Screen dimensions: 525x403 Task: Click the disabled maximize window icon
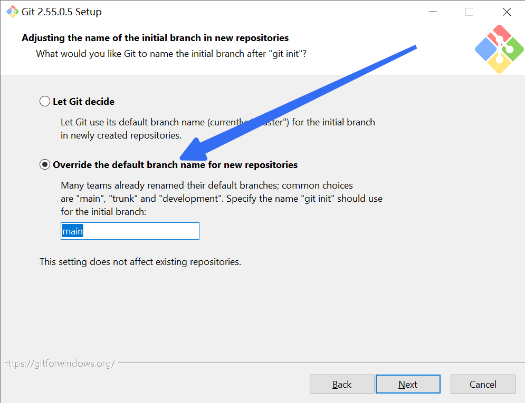470,12
